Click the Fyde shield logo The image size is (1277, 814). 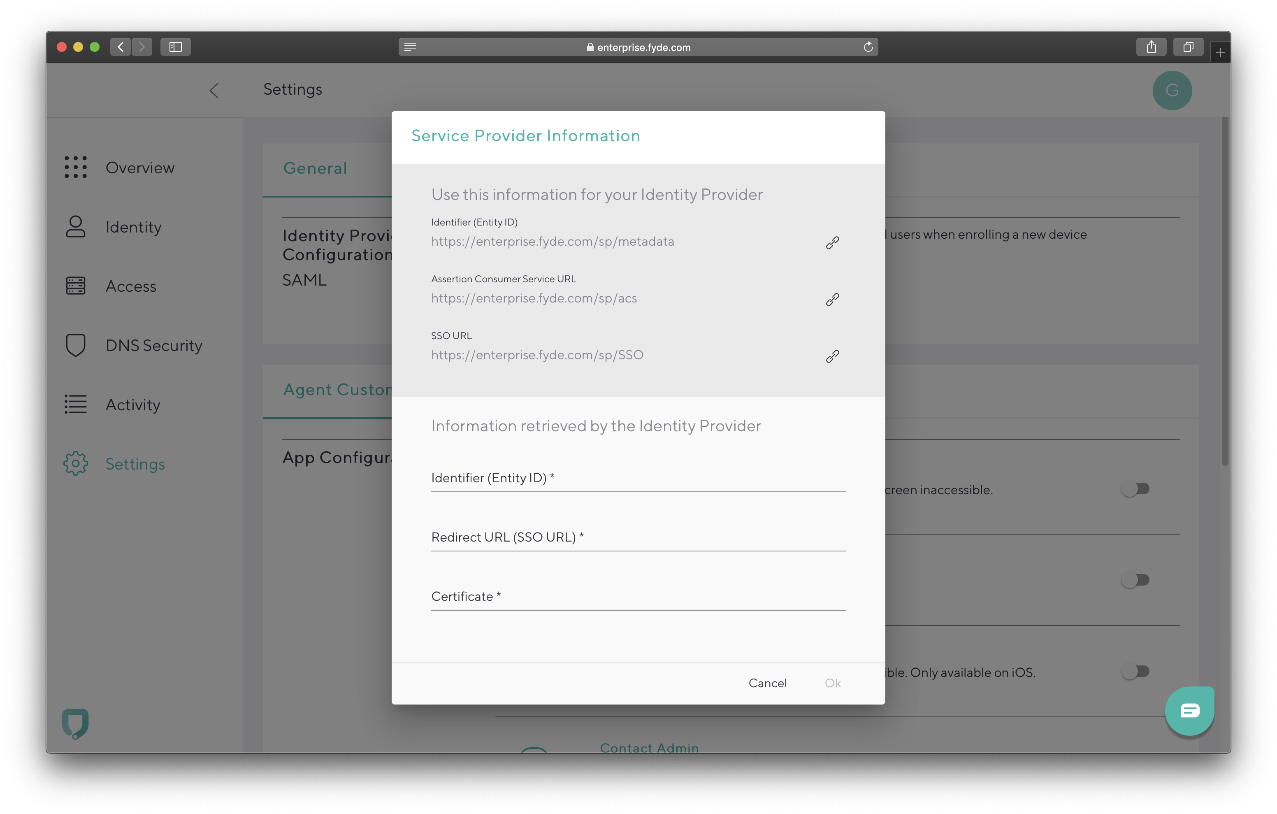[x=75, y=723]
